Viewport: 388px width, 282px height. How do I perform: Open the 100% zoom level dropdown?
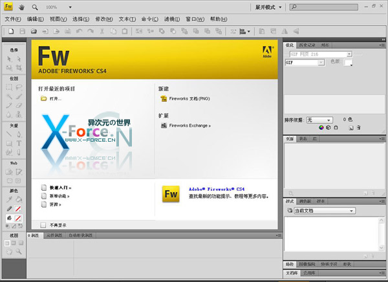click(x=70, y=7)
